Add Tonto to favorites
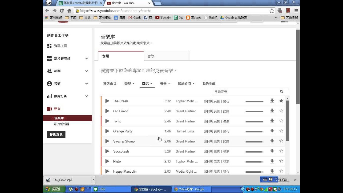This screenshot has height=193, width=343. [x=281, y=121]
